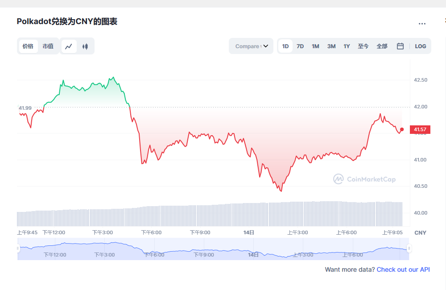
Task: Click the CNY currency axis label
Action: coord(421,233)
